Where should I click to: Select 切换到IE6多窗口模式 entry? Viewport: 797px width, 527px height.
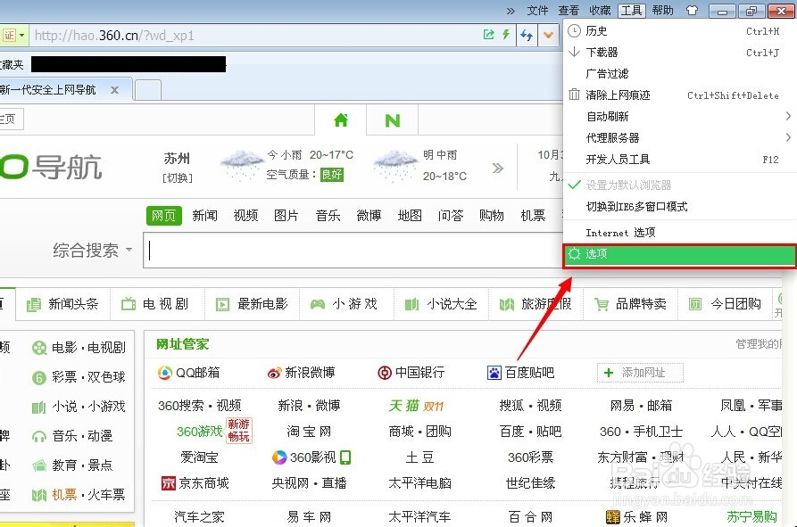point(679,207)
